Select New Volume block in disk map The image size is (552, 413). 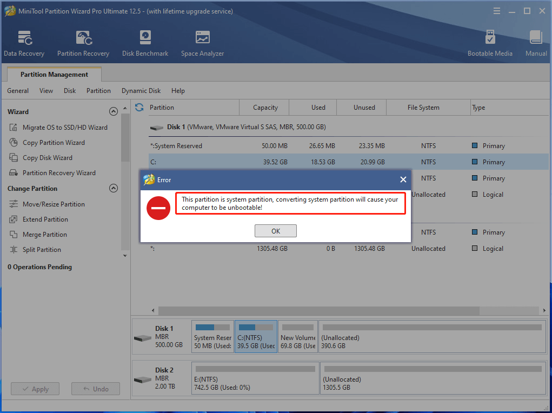(298, 336)
